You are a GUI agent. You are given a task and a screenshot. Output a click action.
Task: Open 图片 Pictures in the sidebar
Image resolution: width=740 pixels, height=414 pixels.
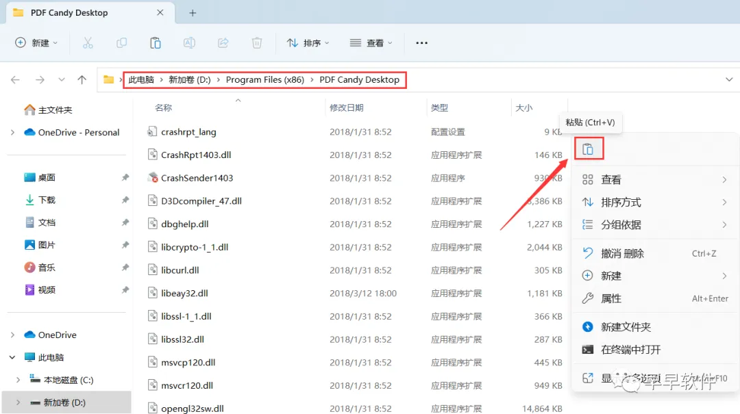40,245
